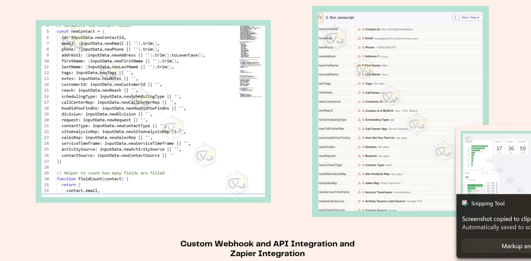Open the Snipping Tool screenshot preview thumbnail
The height and width of the screenshot is (261, 531).
click(496, 162)
